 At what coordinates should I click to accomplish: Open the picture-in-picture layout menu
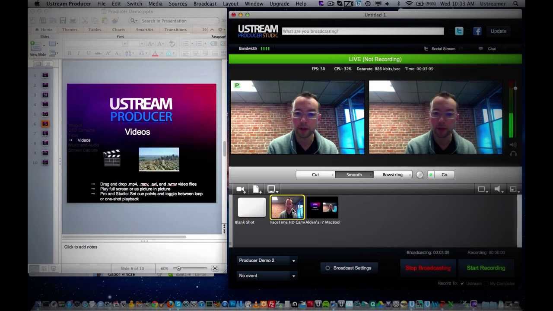(514, 189)
